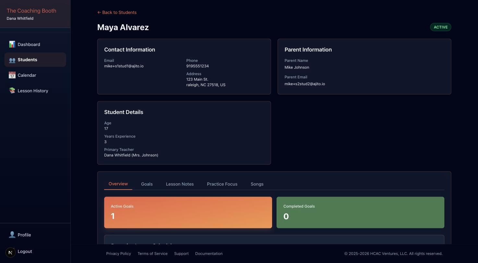Click the Completed Goals green card
The image size is (478, 263).
(x=360, y=212)
